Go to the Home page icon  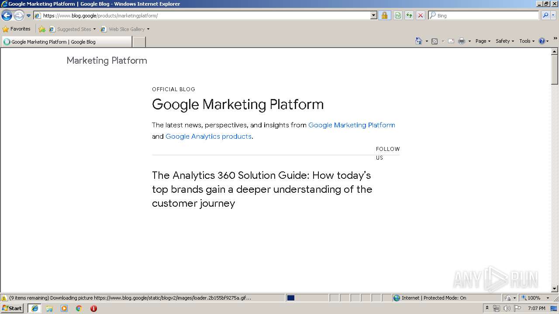pyautogui.click(x=419, y=41)
